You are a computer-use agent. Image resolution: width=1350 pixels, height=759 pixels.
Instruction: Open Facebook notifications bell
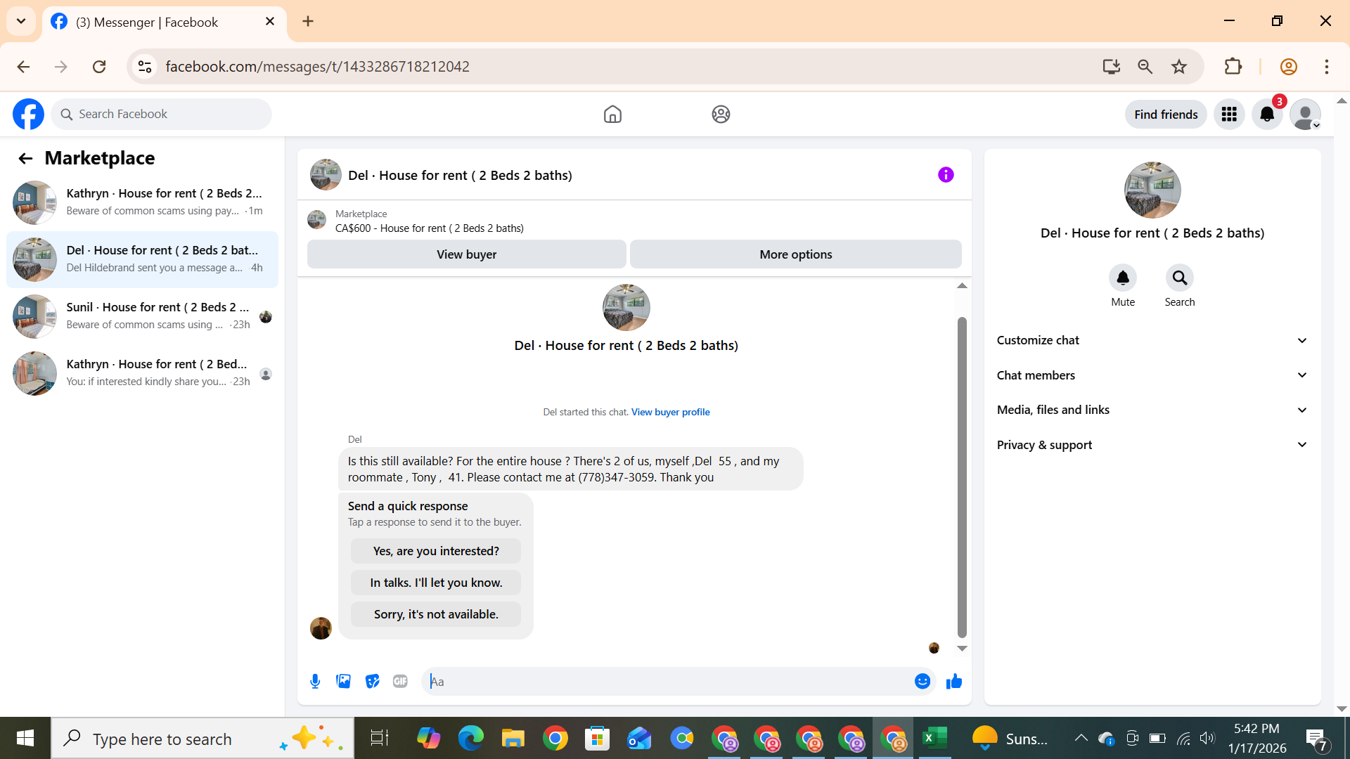coord(1267,115)
